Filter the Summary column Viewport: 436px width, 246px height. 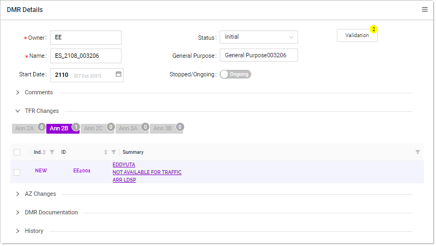417,152
